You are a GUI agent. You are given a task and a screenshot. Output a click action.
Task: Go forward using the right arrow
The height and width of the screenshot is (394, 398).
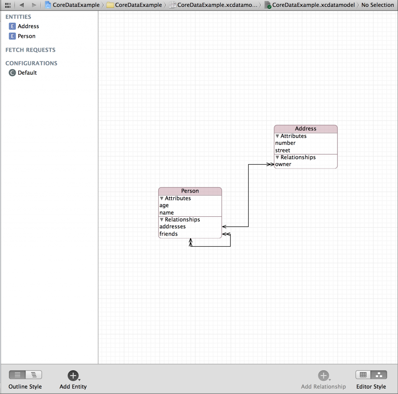34,5
